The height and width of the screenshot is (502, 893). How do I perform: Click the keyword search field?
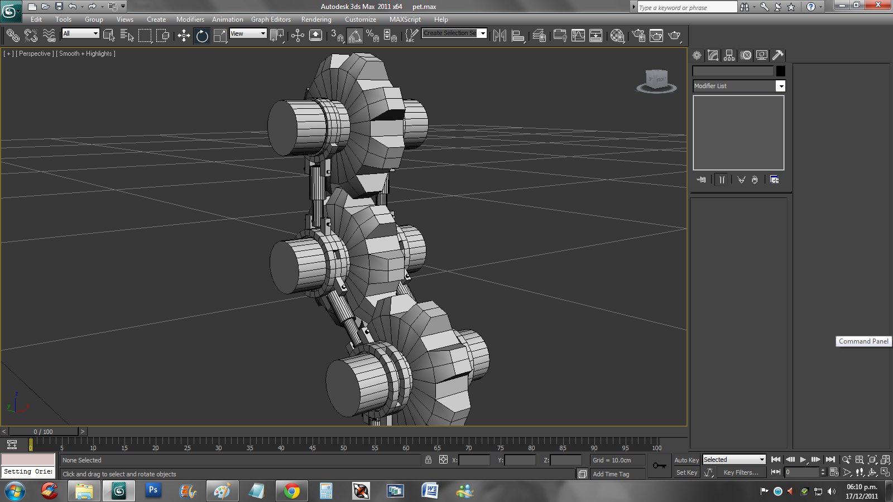click(x=687, y=7)
